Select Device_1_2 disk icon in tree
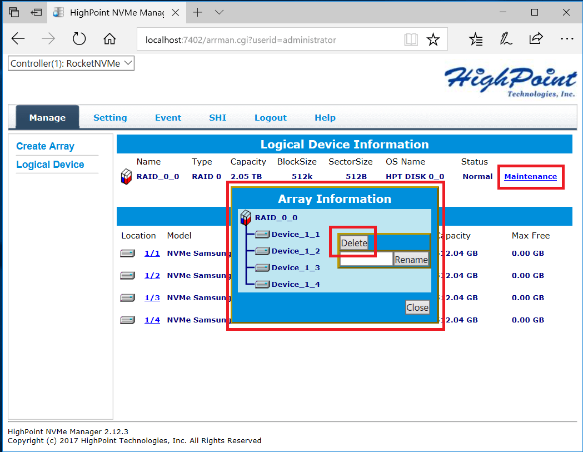The image size is (583, 452). click(x=262, y=251)
